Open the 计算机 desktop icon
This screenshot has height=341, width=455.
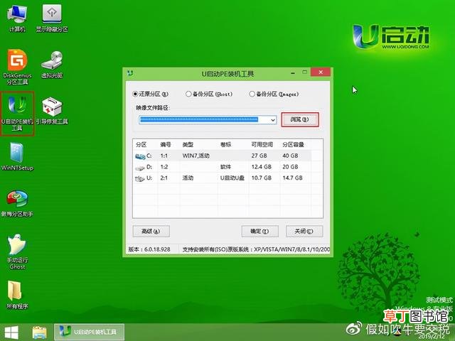17,18
